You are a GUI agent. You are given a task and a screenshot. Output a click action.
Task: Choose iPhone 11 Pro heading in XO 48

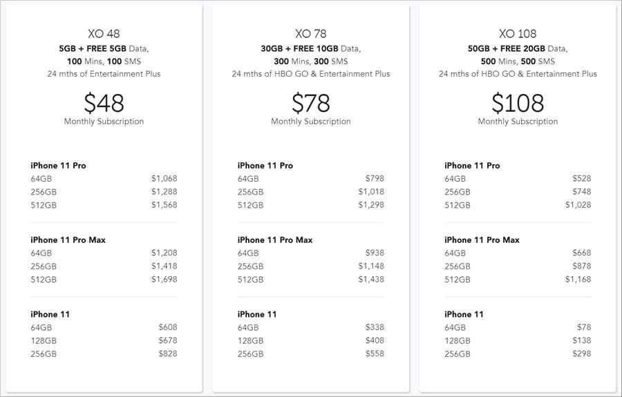click(58, 166)
